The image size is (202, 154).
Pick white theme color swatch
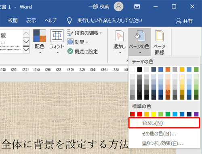pos(133,69)
